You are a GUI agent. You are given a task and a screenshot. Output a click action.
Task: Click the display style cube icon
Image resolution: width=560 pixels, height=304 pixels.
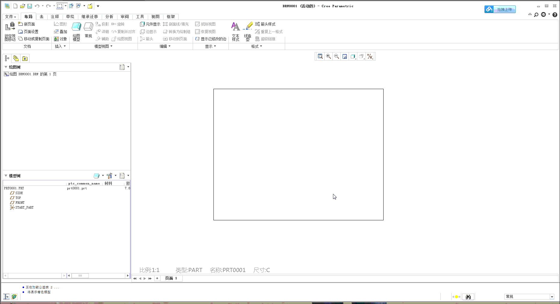[353, 56]
